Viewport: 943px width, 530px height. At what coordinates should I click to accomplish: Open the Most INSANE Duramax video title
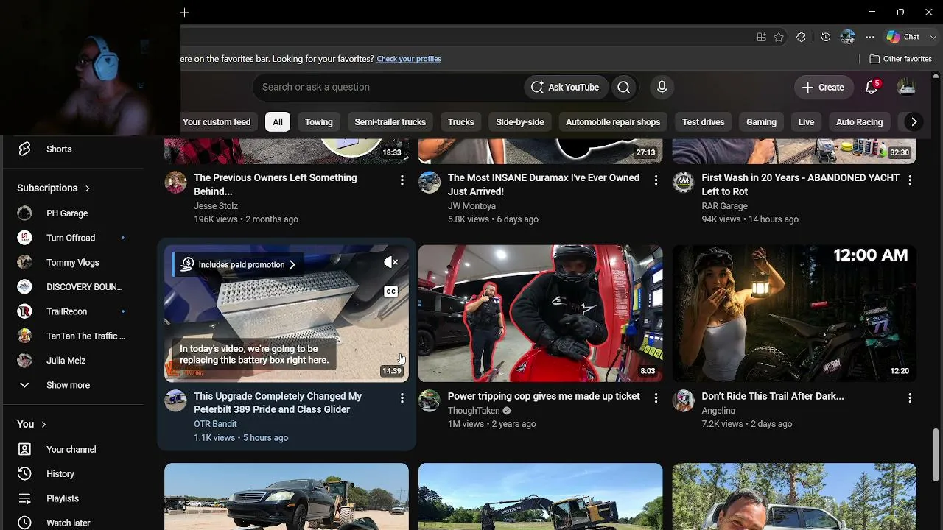click(x=544, y=184)
